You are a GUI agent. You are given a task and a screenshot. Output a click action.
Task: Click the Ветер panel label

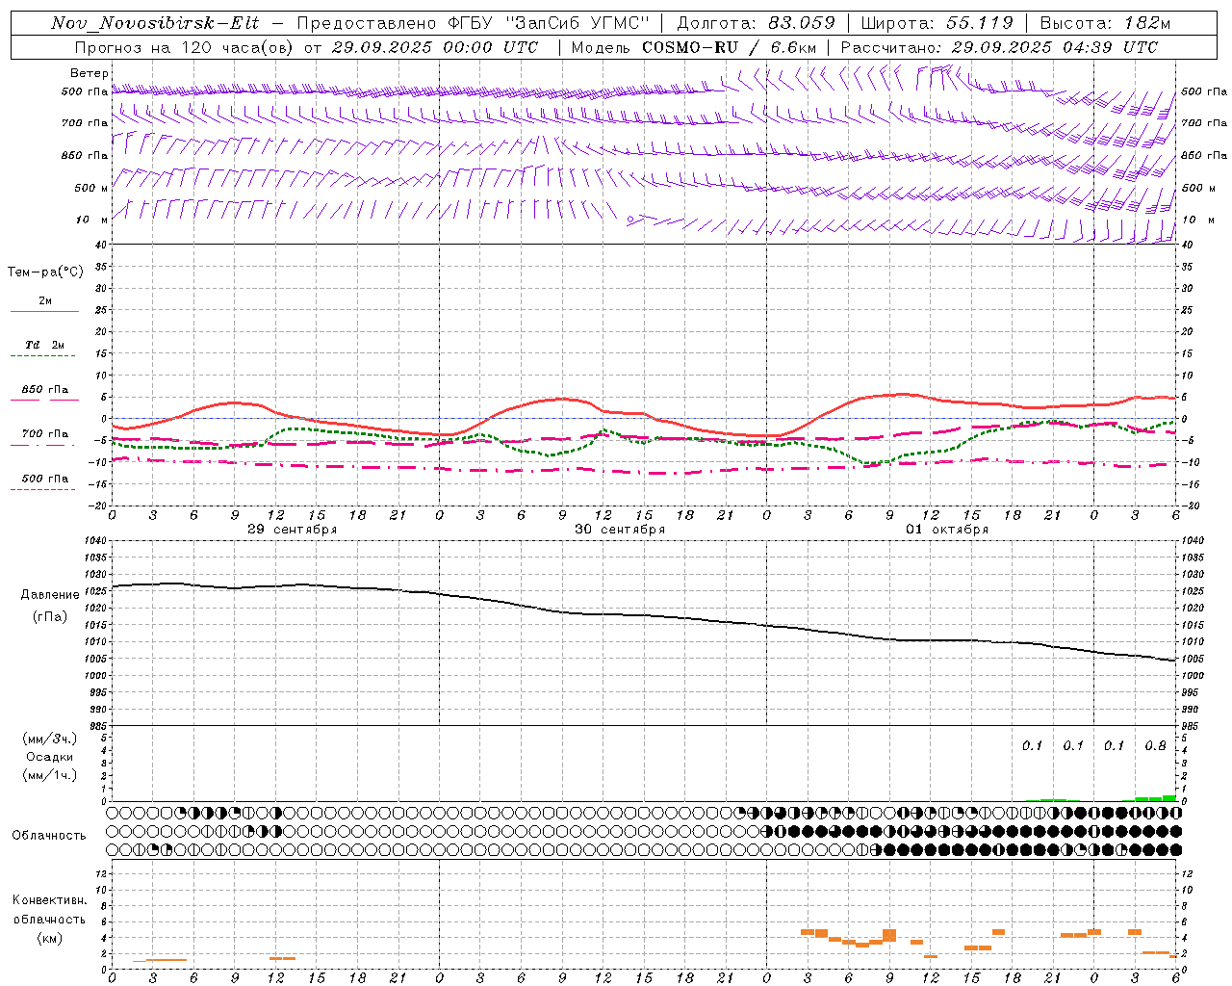[x=89, y=73]
